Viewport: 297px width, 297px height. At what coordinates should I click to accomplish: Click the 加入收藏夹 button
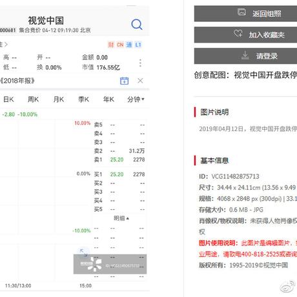pyautogui.click(x=245, y=35)
